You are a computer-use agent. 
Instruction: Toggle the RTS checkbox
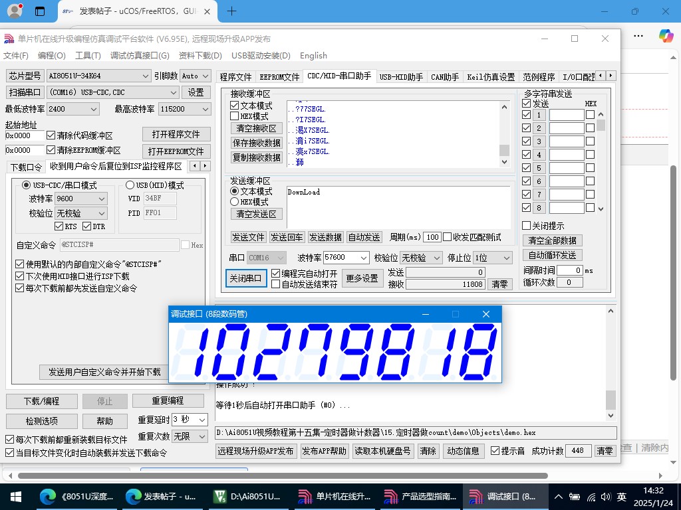pyautogui.click(x=59, y=226)
